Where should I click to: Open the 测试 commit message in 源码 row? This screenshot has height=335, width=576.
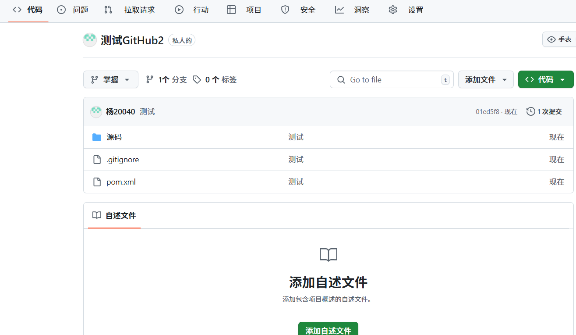[296, 137]
